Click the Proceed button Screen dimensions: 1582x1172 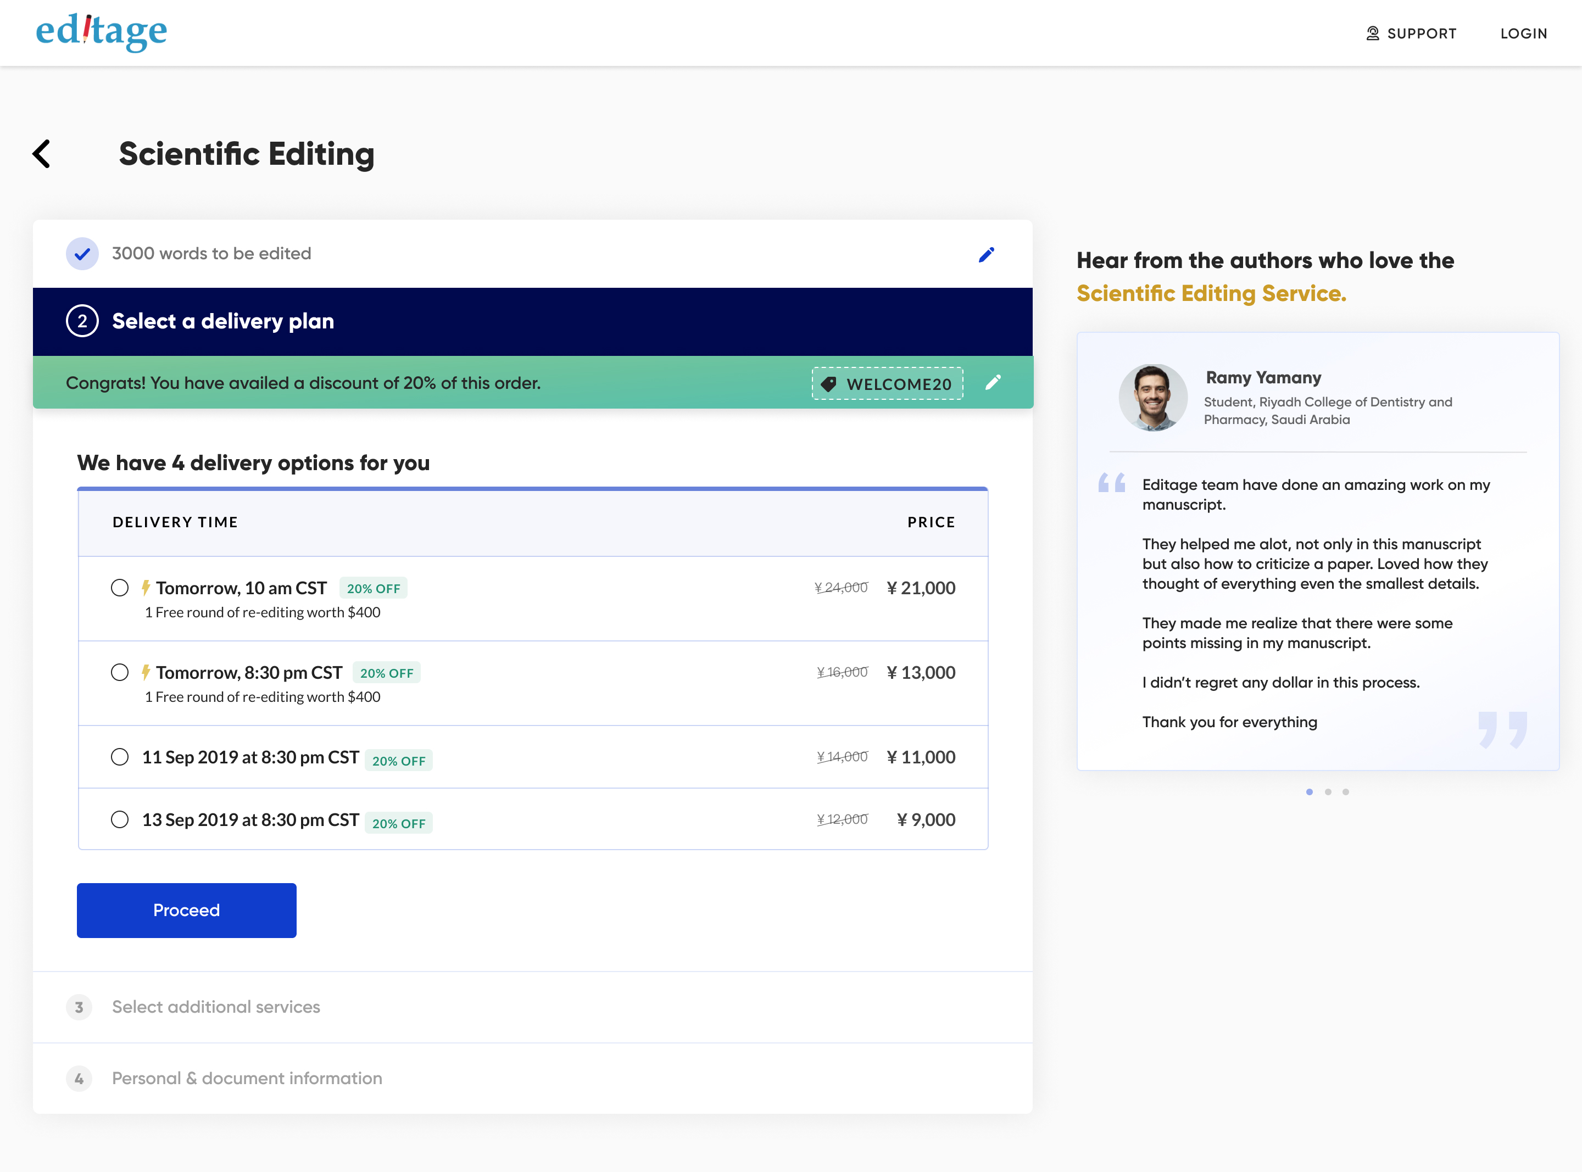point(187,910)
